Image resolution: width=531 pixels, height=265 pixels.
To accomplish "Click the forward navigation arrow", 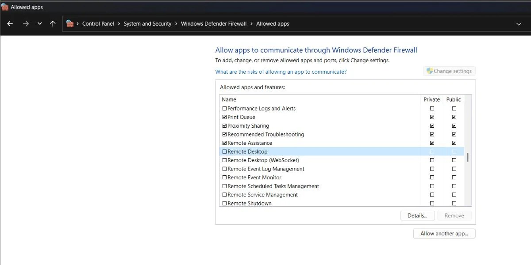I will 25,23.
